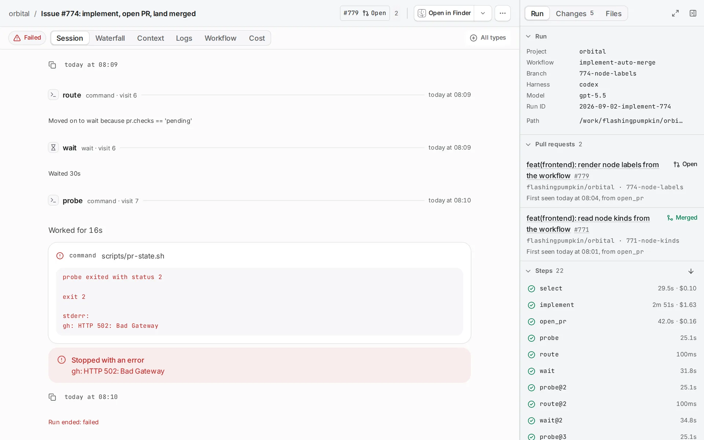Click the Run ID value 2026-09-02-implement-774

click(625, 107)
